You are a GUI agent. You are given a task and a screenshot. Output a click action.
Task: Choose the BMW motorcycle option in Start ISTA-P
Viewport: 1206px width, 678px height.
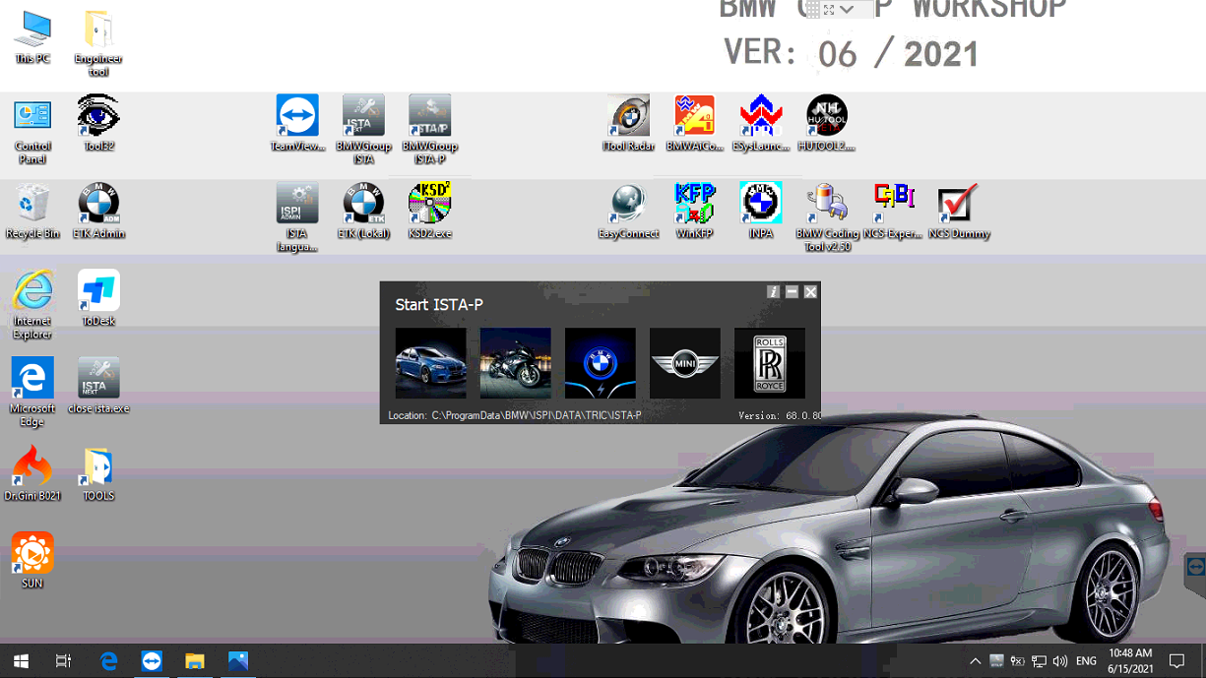[x=515, y=363]
